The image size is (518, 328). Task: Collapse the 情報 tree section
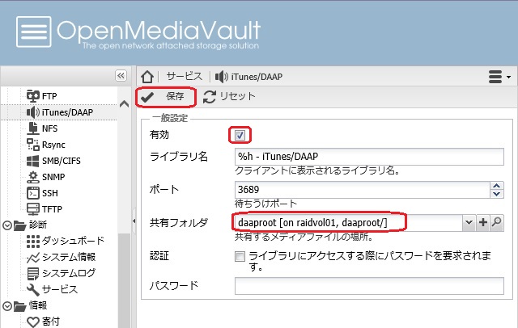point(7,306)
